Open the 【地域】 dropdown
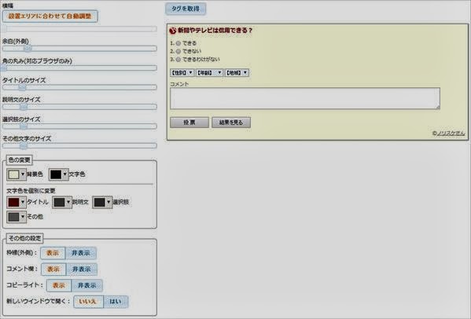 coord(237,72)
